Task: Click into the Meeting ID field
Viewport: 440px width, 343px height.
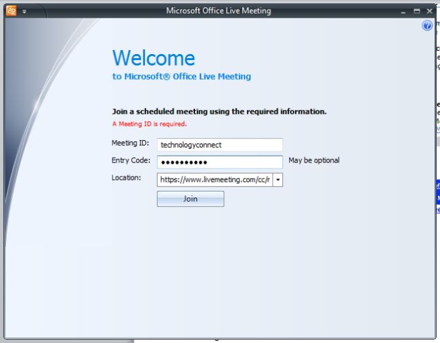Action: coord(220,145)
